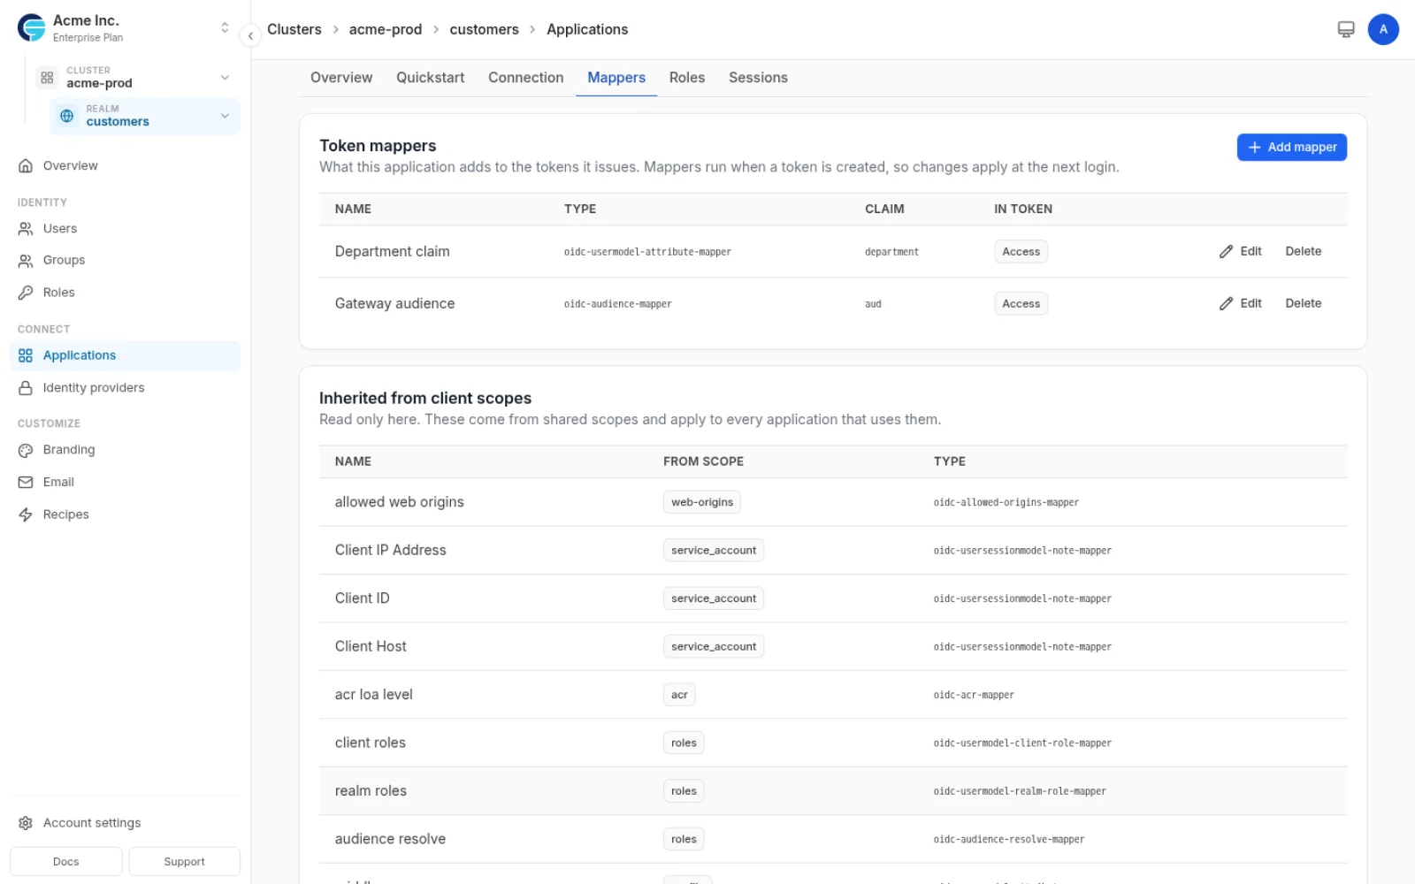Image resolution: width=1415 pixels, height=884 pixels.
Task: Click the allowed web origins name
Action: (400, 502)
